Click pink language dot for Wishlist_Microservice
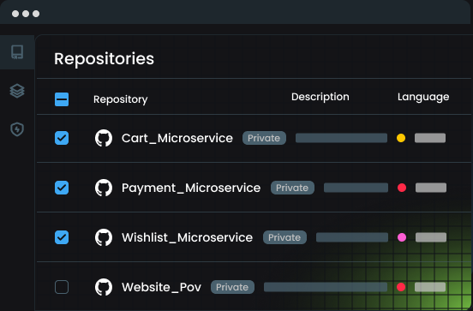This screenshot has width=473, height=311. click(x=402, y=237)
